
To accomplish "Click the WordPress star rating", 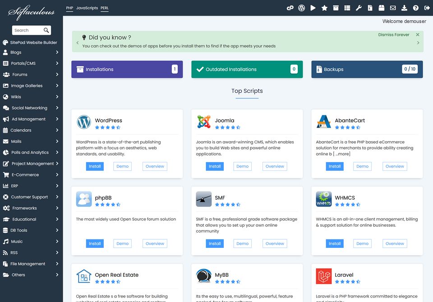I will point(108,128).
